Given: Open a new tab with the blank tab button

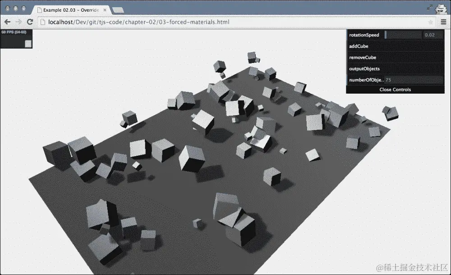Looking at the screenshot, I should (118, 10).
